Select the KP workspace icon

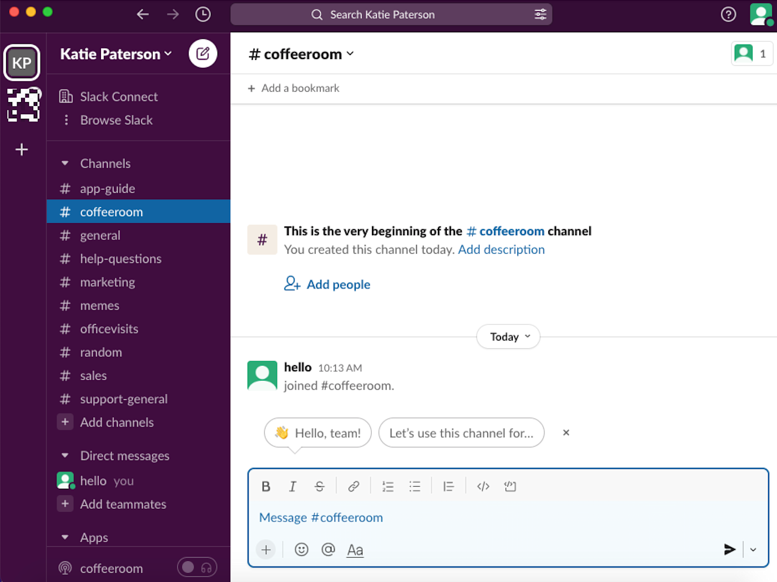tap(22, 63)
